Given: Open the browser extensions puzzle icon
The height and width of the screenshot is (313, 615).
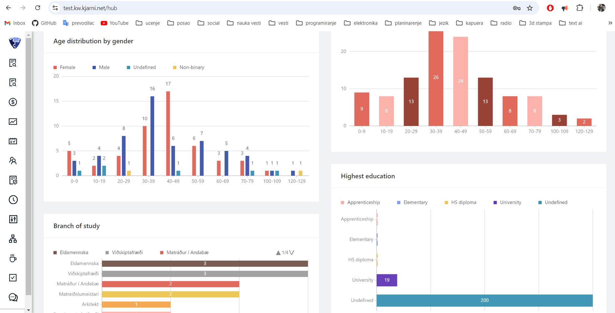Looking at the screenshot, I should point(579,8).
